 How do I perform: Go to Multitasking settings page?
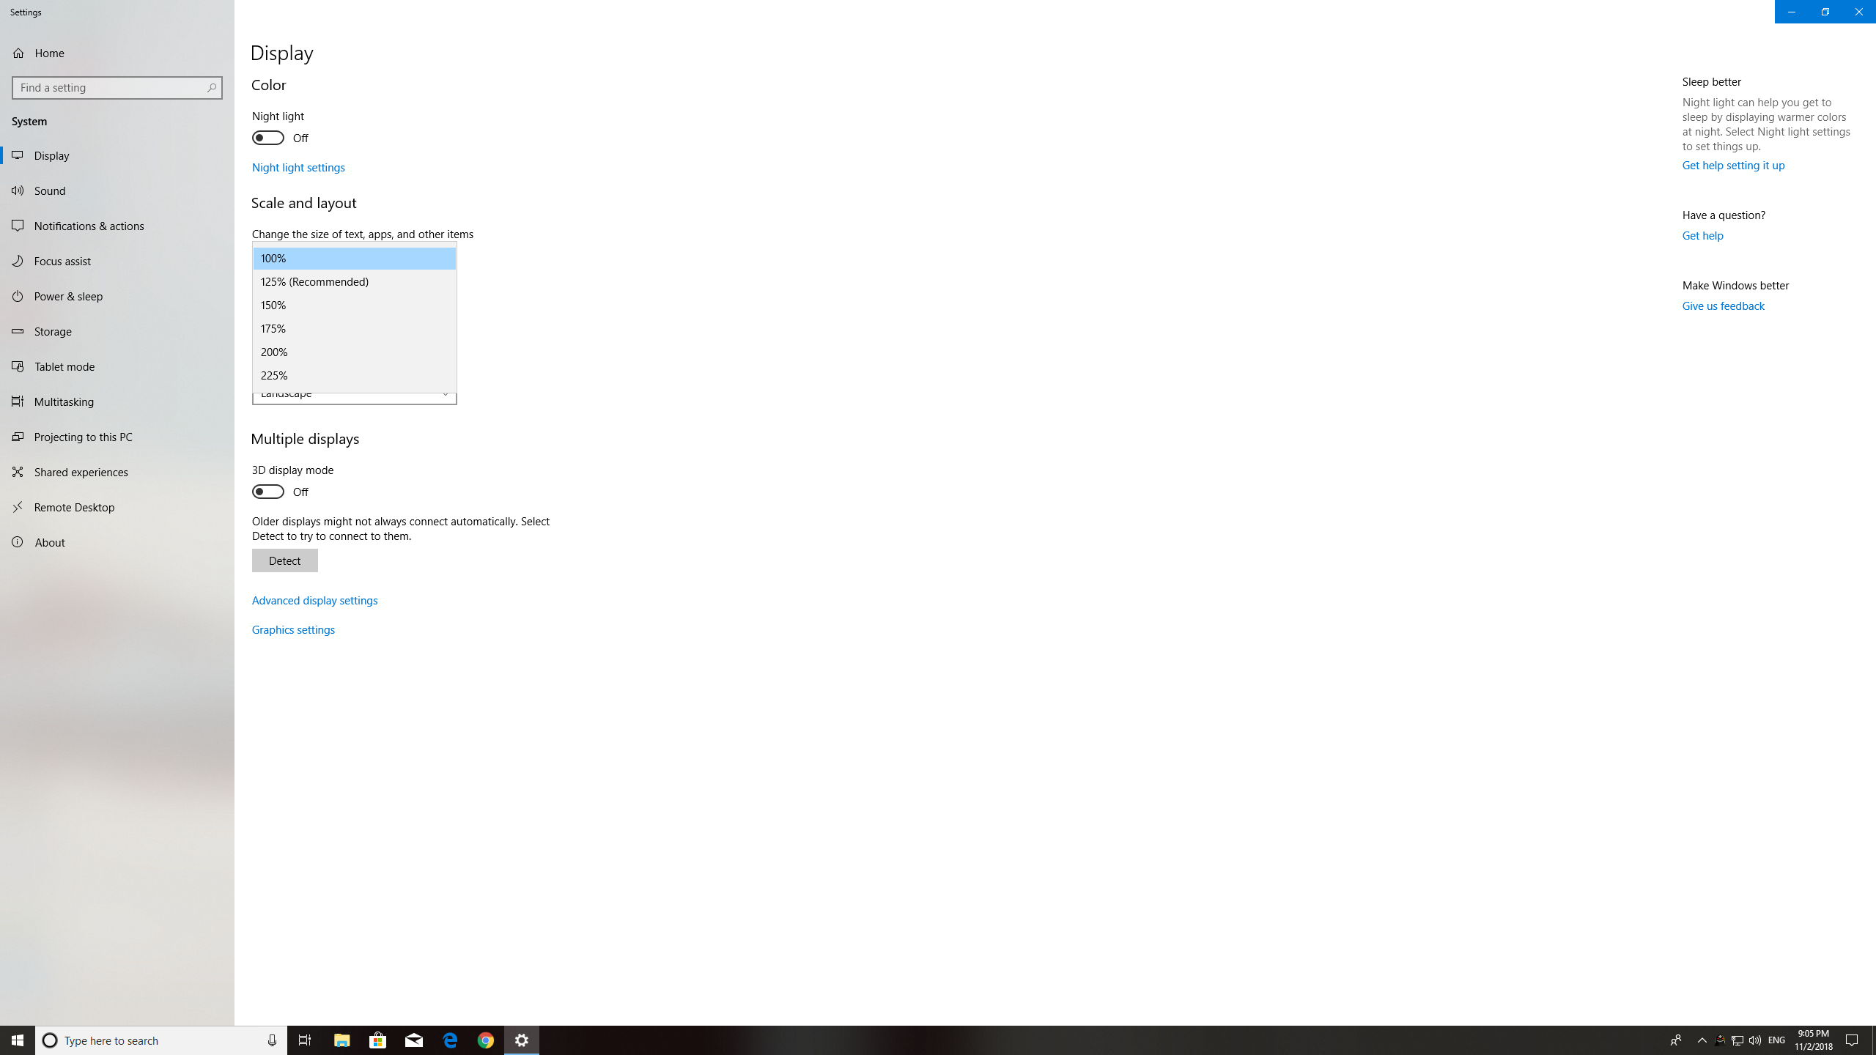117,401
